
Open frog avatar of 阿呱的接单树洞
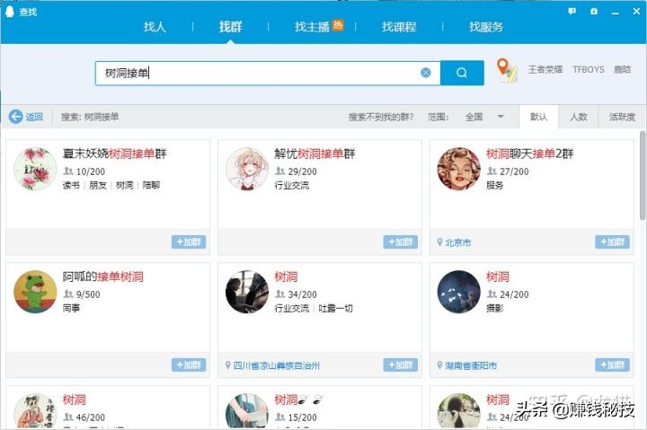point(35,292)
